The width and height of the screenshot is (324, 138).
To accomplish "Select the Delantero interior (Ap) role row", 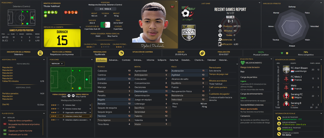I will (x=71, y=116).
